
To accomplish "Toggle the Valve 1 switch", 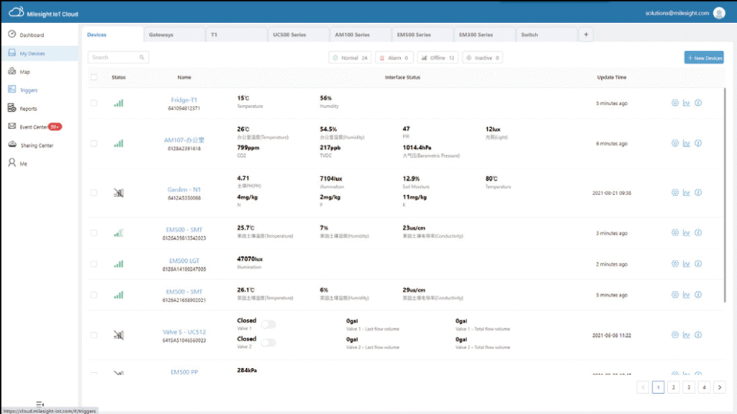I will coord(268,324).
